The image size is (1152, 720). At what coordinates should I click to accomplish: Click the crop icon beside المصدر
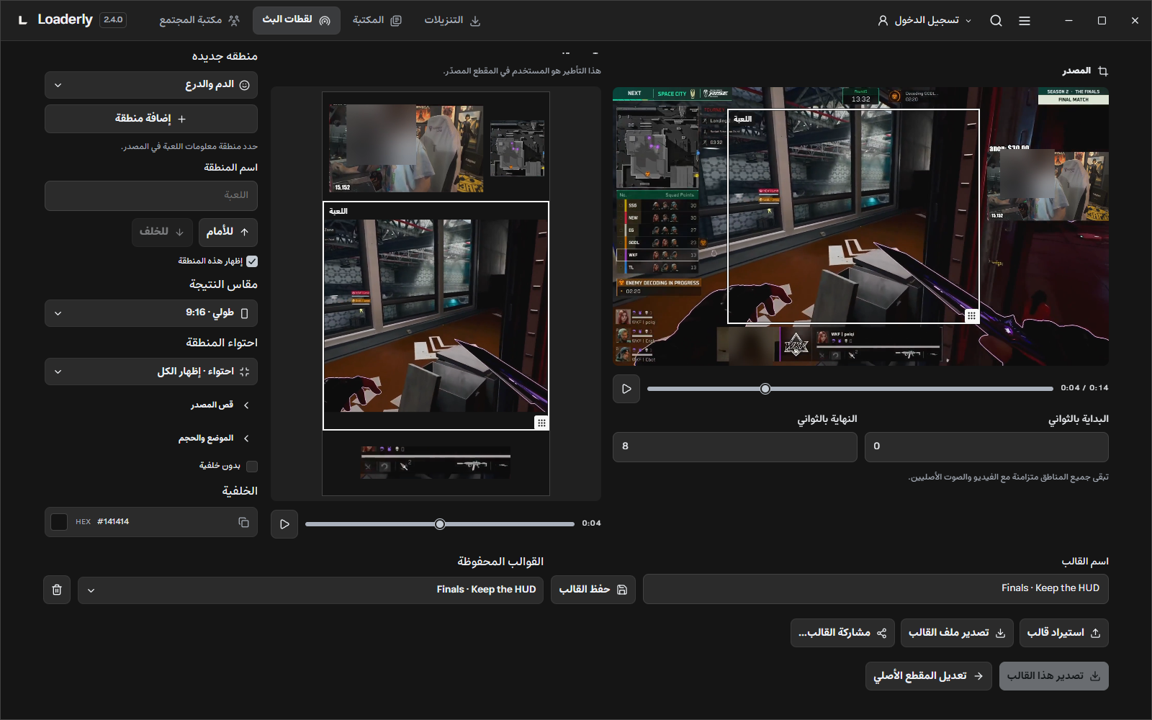tap(1103, 71)
